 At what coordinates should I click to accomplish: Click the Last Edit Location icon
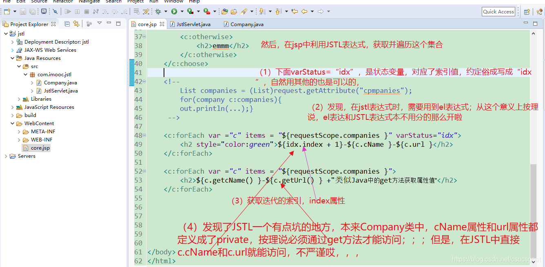tap(295, 11)
